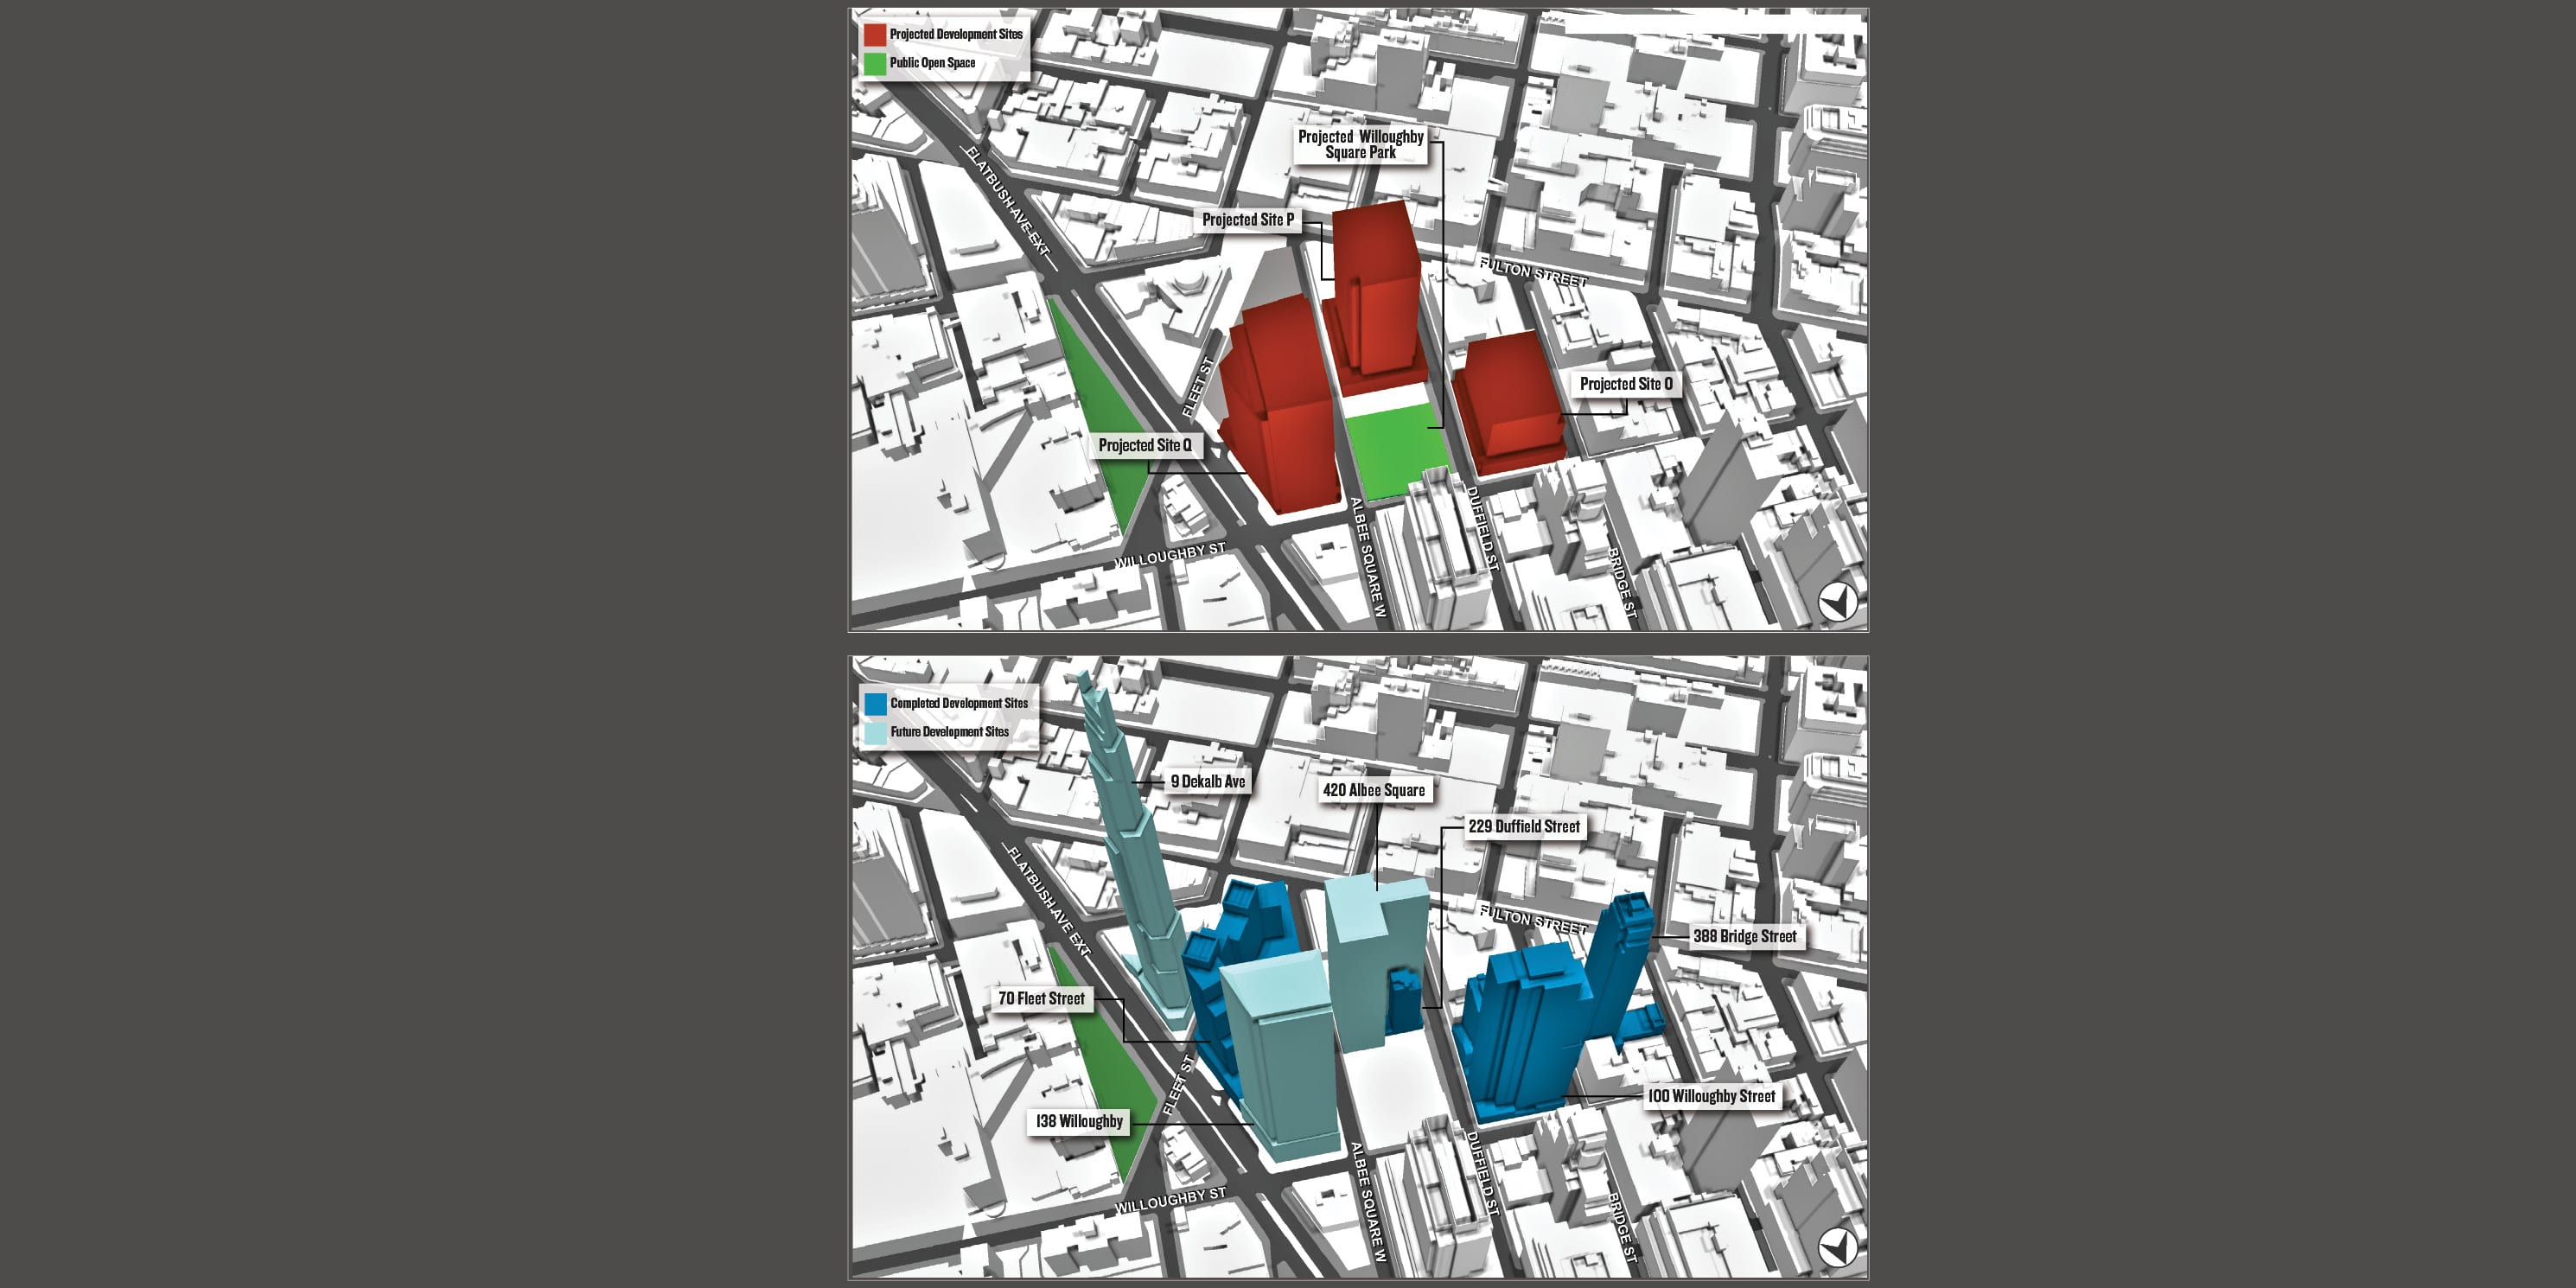This screenshot has height=1288, width=2576.
Task: Click the light blue Future Development Sites swatch
Action: pyautogui.click(x=876, y=732)
